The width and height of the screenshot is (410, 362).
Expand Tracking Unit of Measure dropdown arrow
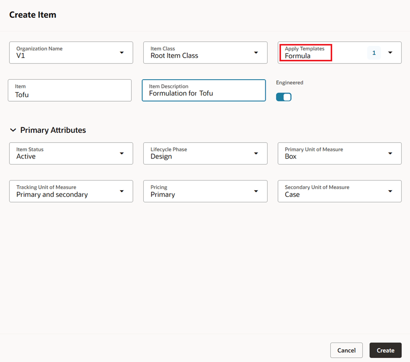click(122, 191)
